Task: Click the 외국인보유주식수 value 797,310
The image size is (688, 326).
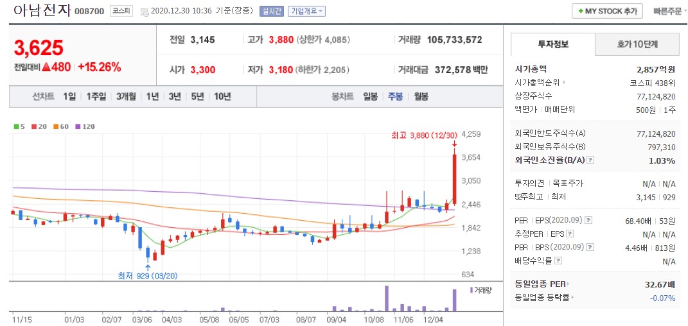Action: [662, 147]
